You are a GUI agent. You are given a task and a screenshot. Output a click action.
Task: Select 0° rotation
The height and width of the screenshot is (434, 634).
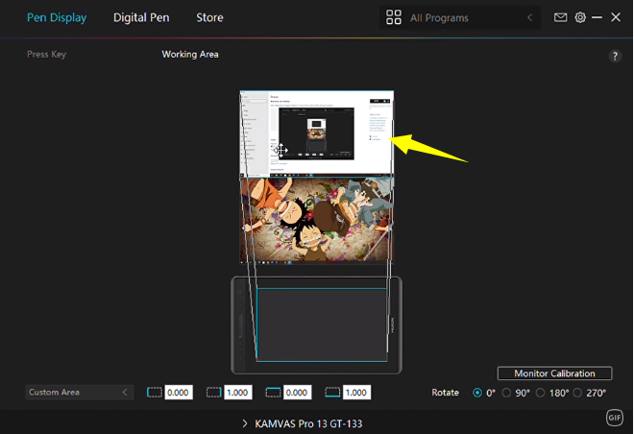[x=477, y=393]
